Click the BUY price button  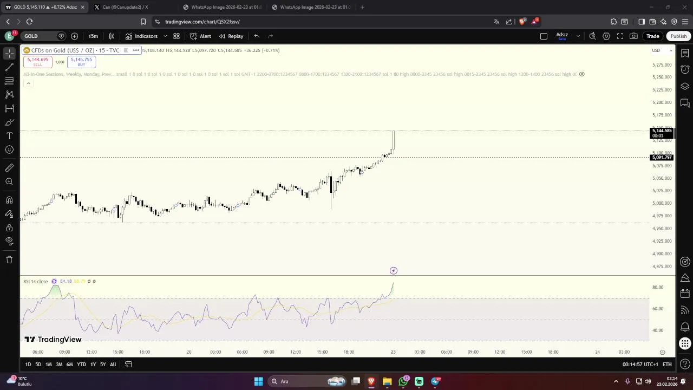pos(81,62)
